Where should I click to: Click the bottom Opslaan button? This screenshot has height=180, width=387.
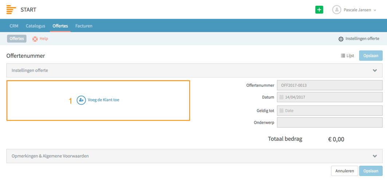371,171
